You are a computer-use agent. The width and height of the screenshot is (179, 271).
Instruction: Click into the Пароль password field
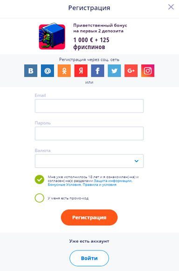[x=89, y=134]
